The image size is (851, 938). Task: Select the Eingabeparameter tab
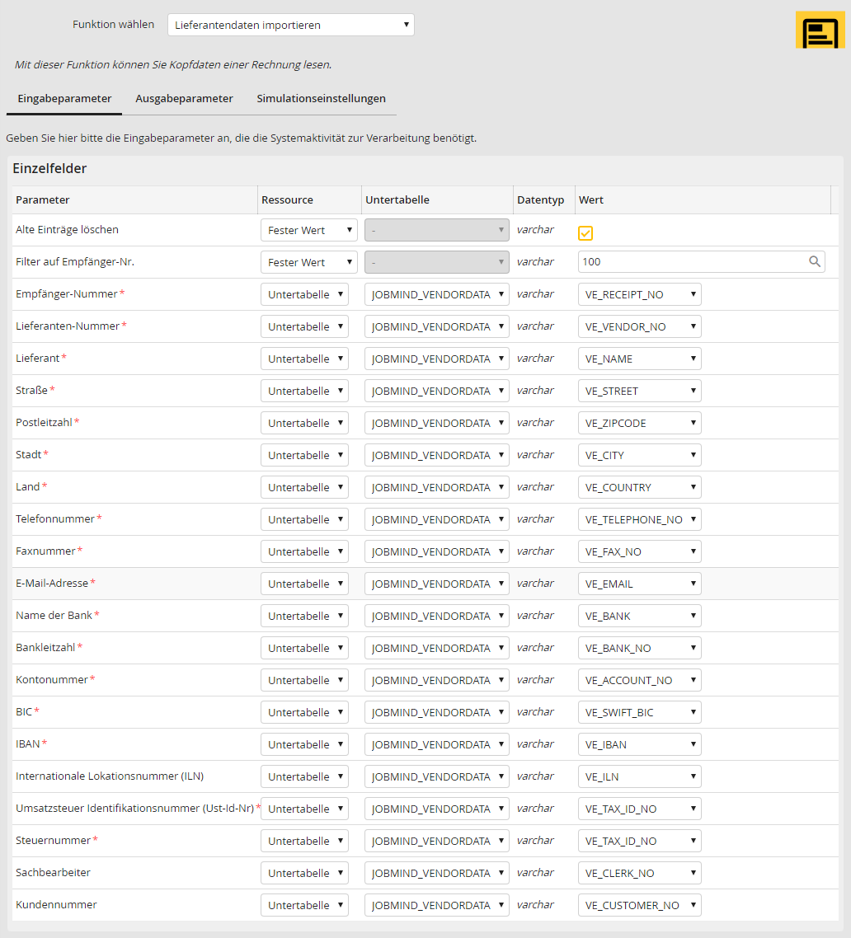[x=64, y=99]
